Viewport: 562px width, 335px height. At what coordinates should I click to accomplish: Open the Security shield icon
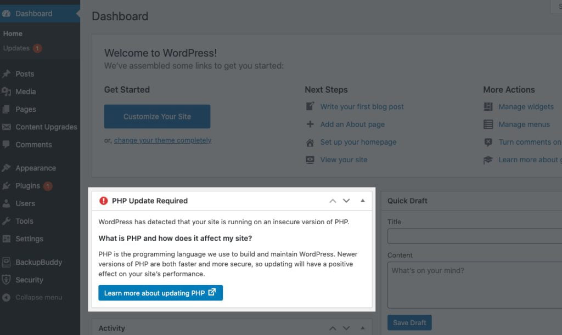tap(8, 280)
